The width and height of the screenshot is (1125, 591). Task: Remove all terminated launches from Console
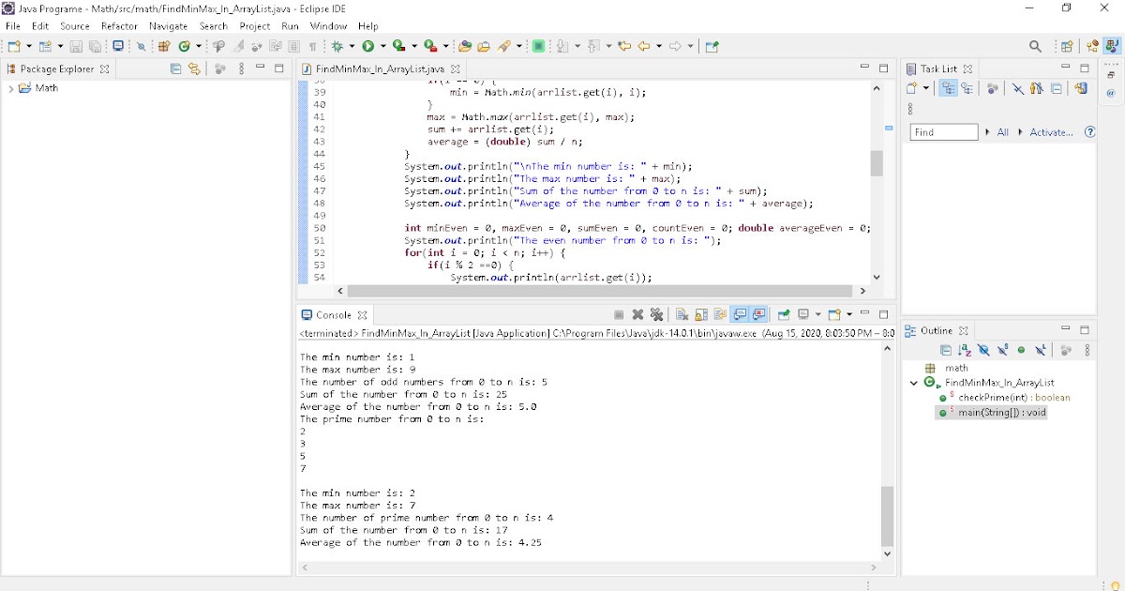pos(657,314)
